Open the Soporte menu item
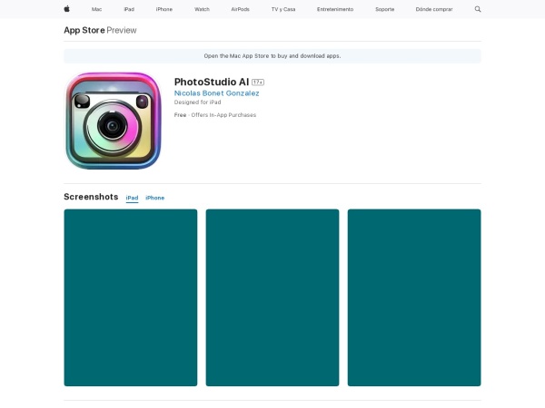Screen dimensions: 545x408 coord(384,9)
